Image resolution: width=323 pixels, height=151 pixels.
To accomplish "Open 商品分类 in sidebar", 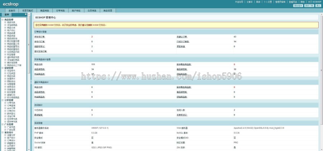I will tap(11, 28).
